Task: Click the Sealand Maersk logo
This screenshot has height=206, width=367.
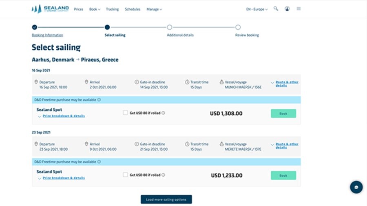Action: [x=50, y=9]
